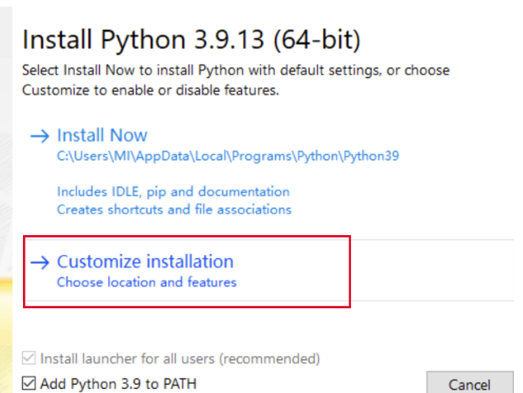The width and height of the screenshot is (523, 393).
Task: Click 'Creates shortcuts and file associations' text
Action: click(174, 210)
